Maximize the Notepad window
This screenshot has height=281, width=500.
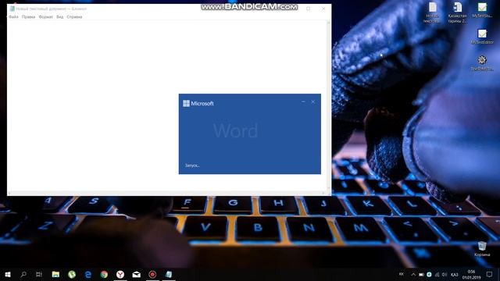click(x=309, y=9)
